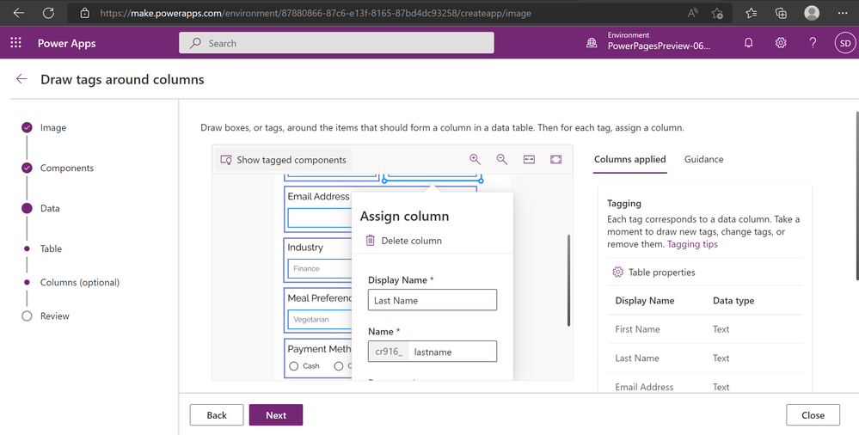Viewport: 859px width, 435px height.
Task: Click the Back button
Action: pos(217,415)
